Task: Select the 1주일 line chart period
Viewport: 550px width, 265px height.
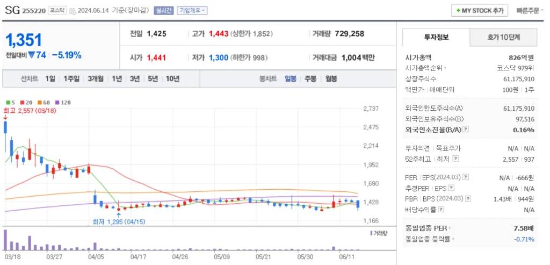Action: 71,78
